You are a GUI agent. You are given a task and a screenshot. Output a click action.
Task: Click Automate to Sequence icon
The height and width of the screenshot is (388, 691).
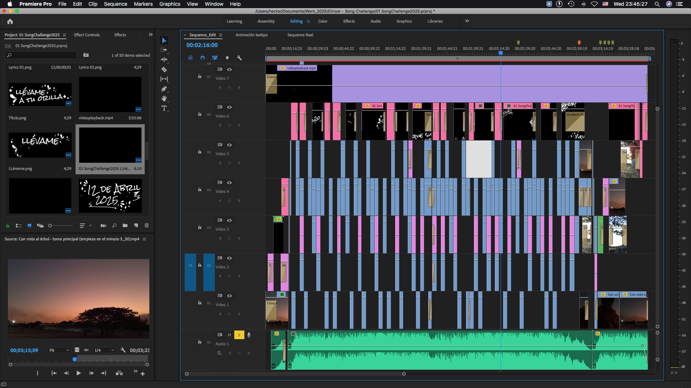(103, 226)
